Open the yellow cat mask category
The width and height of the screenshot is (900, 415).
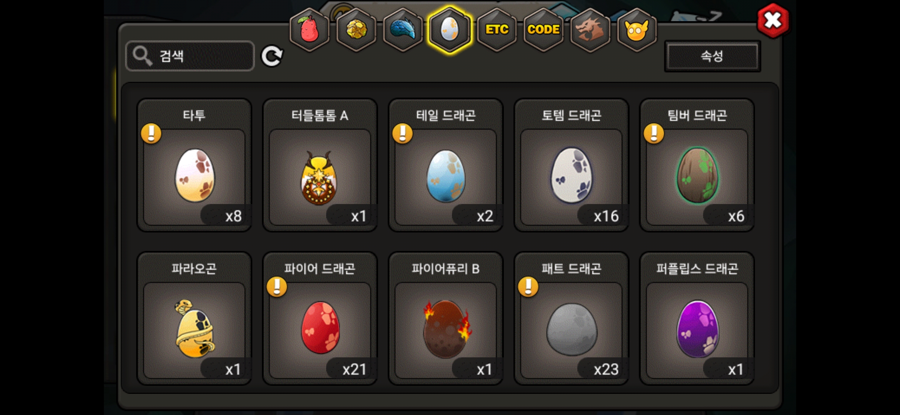[x=637, y=30]
